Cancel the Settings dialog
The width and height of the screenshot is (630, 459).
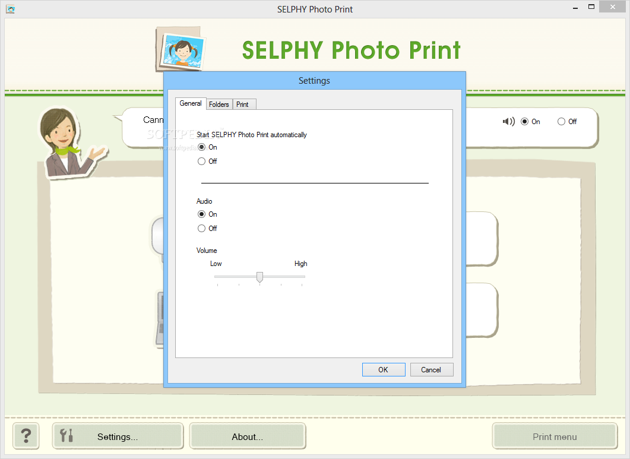point(432,370)
